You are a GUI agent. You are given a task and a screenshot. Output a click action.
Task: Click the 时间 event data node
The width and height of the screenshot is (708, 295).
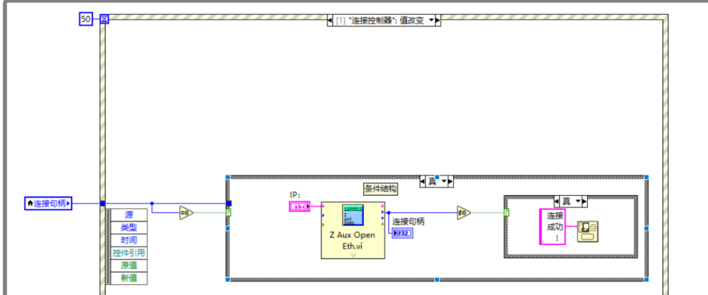(128, 240)
